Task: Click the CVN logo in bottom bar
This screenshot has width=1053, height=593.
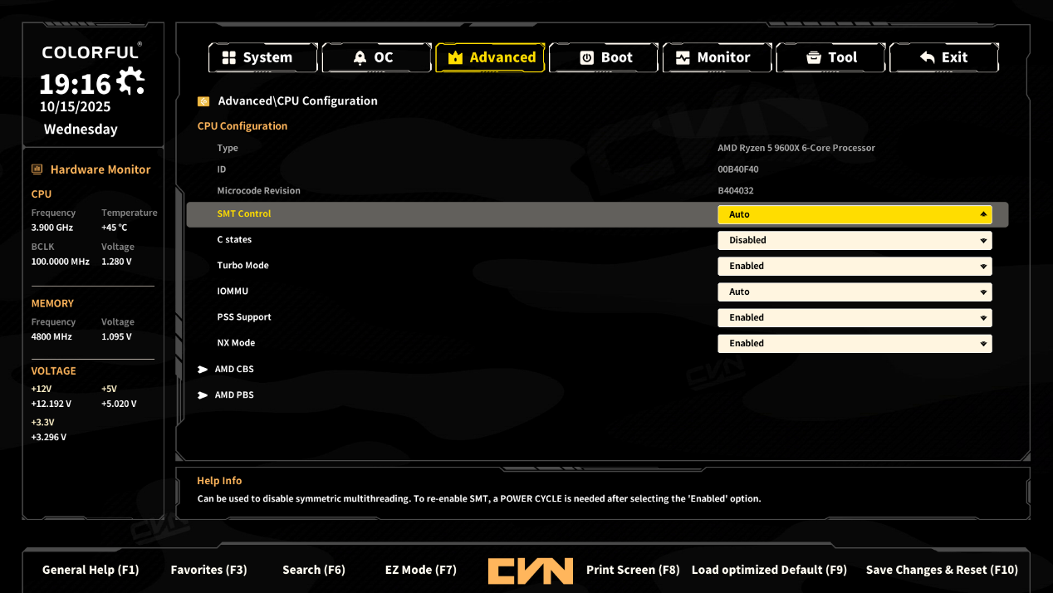Action: 530,571
